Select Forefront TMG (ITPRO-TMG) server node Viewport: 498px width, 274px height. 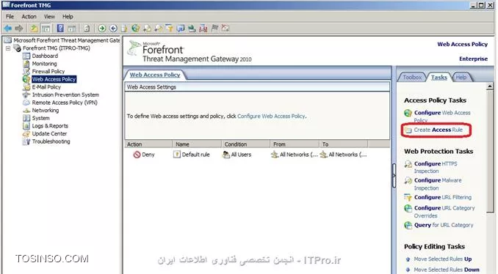[57, 48]
